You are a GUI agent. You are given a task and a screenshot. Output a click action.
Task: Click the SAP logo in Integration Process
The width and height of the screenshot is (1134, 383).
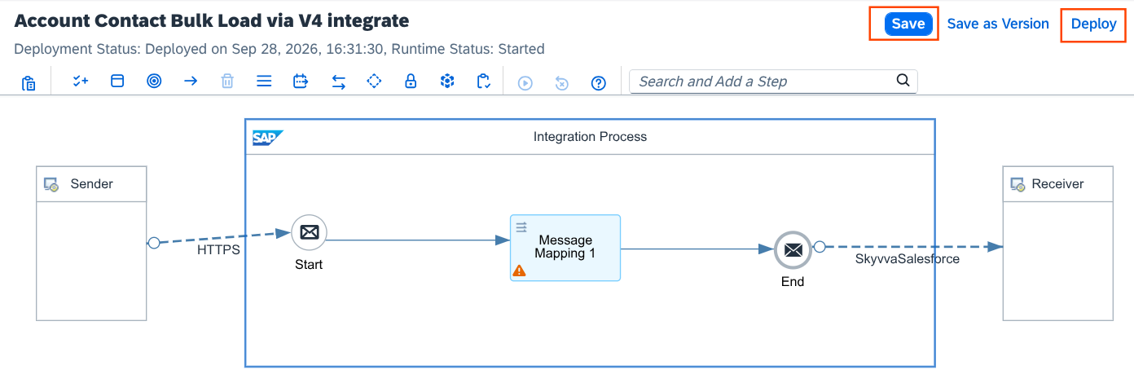coord(266,137)
